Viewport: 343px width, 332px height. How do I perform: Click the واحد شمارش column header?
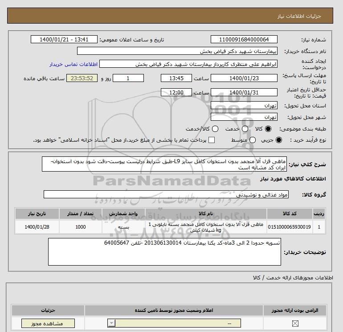click(x=123, y=213)
